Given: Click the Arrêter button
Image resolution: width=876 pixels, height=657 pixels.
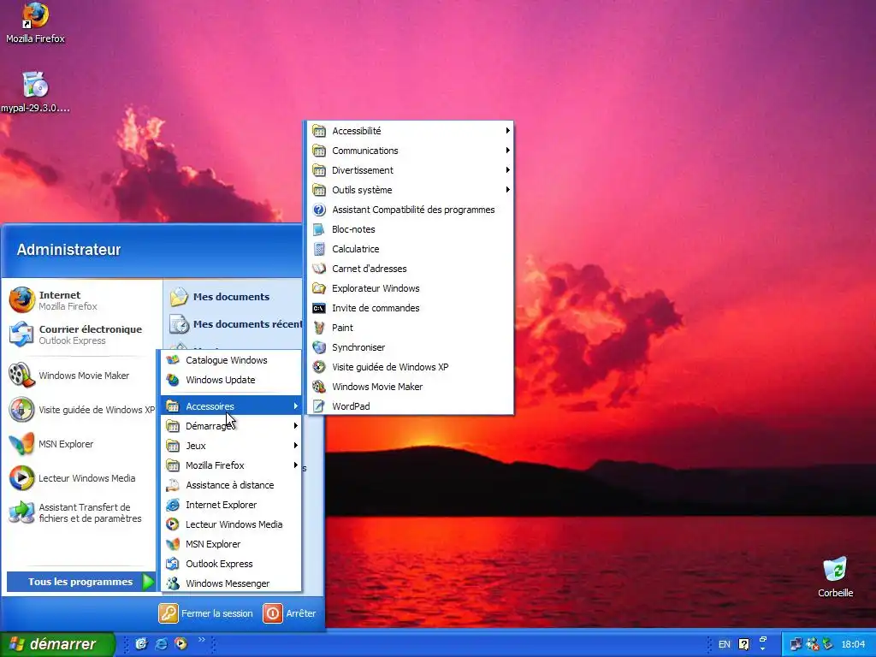Looking at the screenshot, I should tap(289, 613).
